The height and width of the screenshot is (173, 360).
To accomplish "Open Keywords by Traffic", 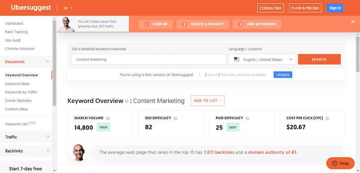I will [21, 92].
